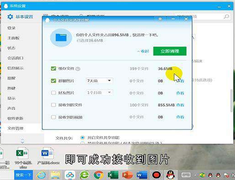Screen dimensions: 235x180
Task: Open Internet Explorer from the taskbar
Action: (41, 175)
